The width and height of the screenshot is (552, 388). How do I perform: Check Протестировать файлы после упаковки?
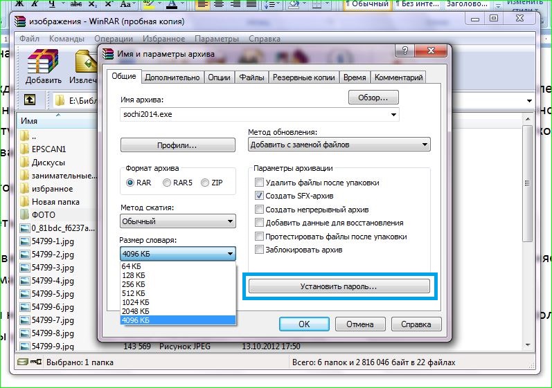point(259,237)
